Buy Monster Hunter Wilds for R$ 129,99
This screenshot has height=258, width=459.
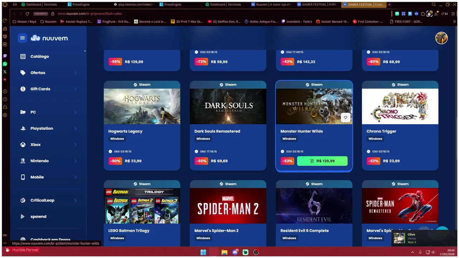coord(322,161)
